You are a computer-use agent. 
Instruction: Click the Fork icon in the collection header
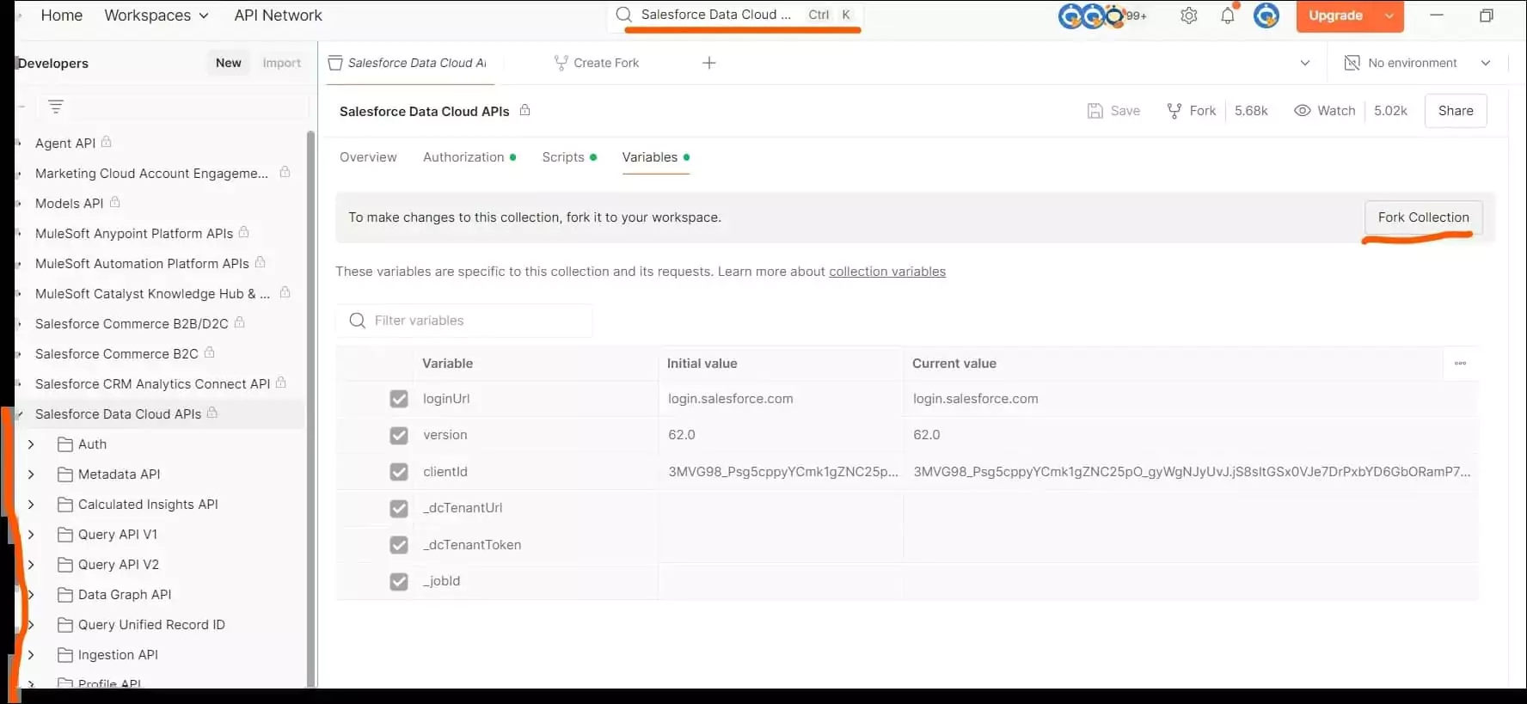(x=1174, y=111)
